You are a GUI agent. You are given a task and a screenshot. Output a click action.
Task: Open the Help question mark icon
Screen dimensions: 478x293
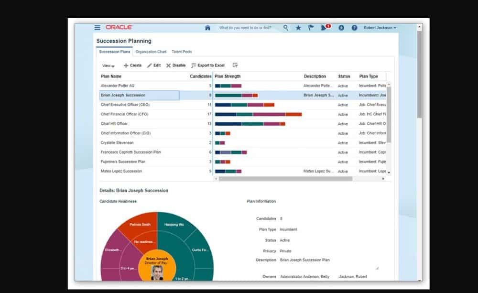coord(354,28)
